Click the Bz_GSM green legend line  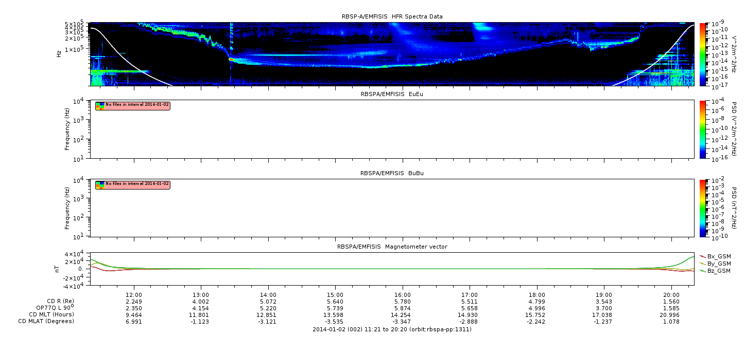tap(703, 270)
